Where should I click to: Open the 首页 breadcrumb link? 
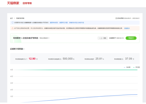(x=11, y=18)
